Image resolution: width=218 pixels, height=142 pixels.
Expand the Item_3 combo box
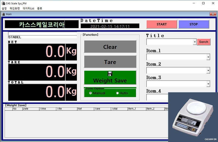click(x=208, y=84)
